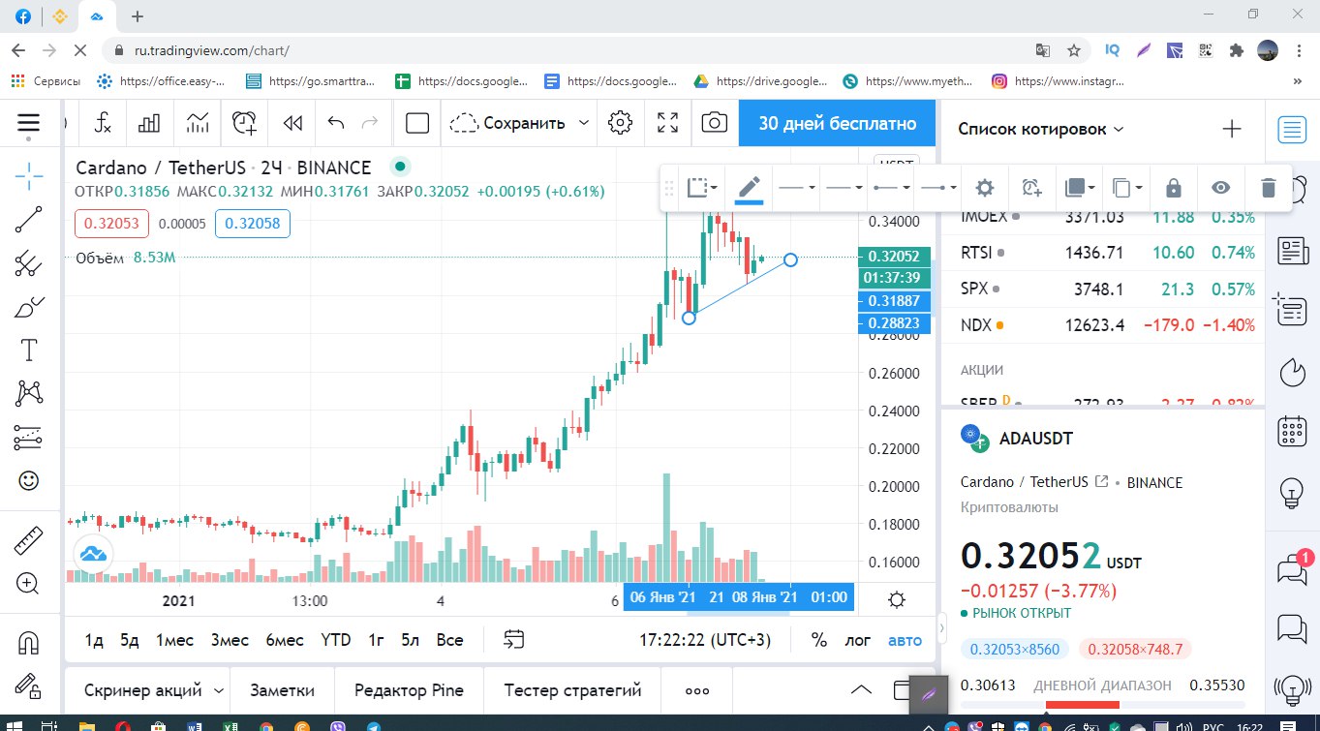
Task: Open the line thickness dropdown
Action: 798,188
